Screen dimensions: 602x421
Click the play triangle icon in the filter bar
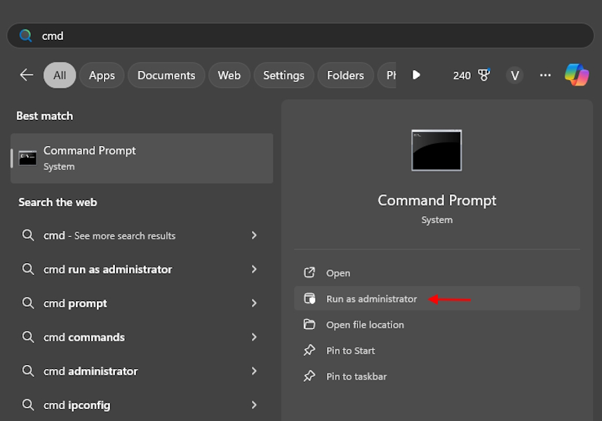(x=416, y=75)
